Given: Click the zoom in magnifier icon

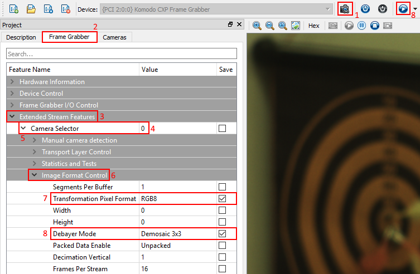Looking at the screenshot, I should tap(257, 26).
